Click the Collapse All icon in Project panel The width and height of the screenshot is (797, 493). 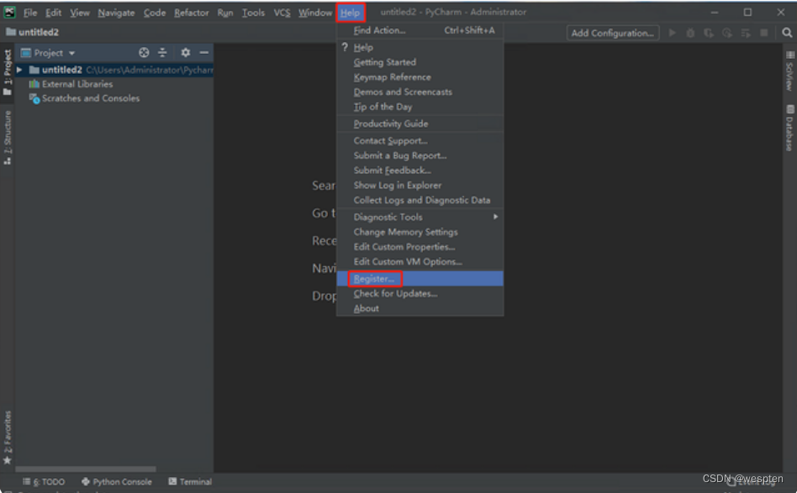coord(162,52)
